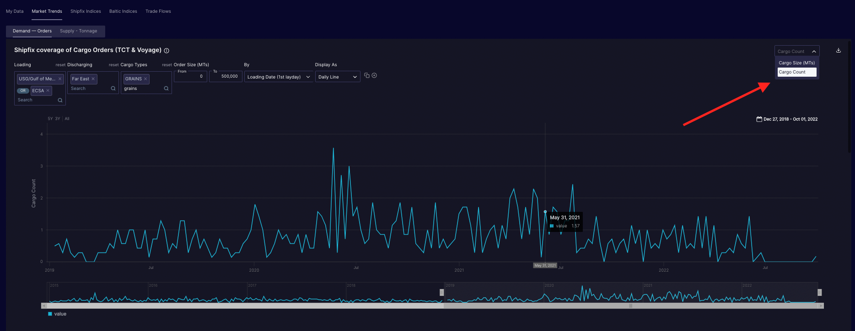Toggle the value series in the legend
855x331 pixels.
pyautogui.click(x=57, y=314)
